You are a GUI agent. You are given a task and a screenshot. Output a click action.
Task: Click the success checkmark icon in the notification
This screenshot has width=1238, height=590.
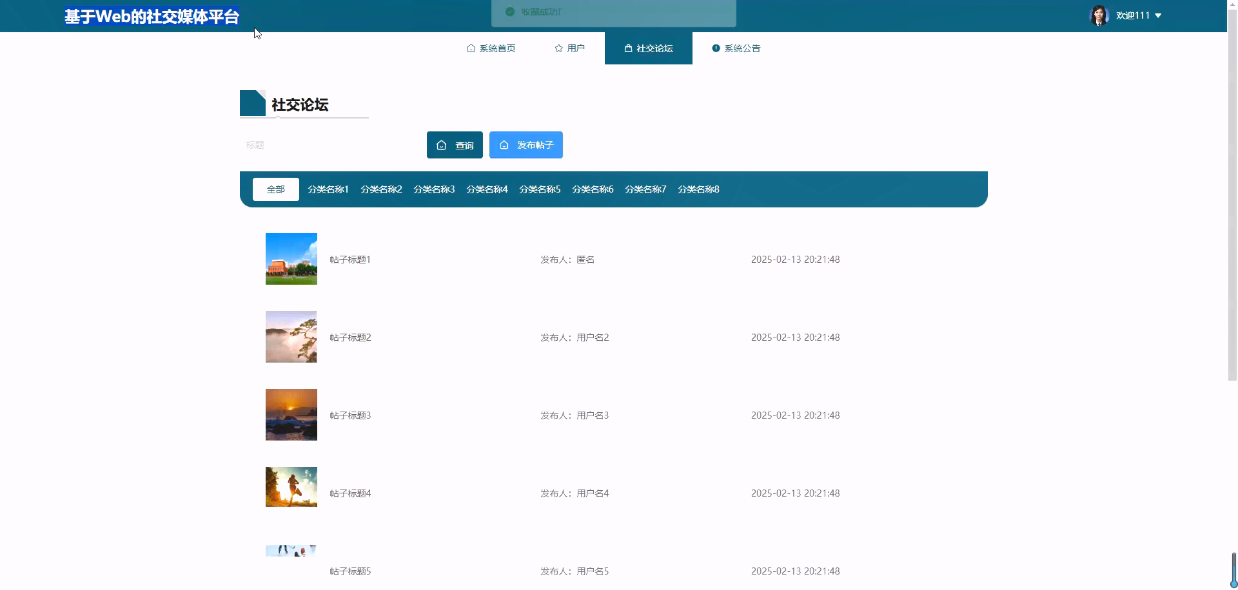tap(510, 12)
